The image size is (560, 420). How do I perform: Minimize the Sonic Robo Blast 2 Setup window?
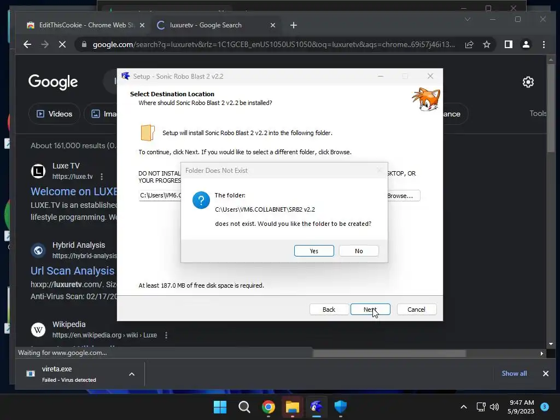381,76
